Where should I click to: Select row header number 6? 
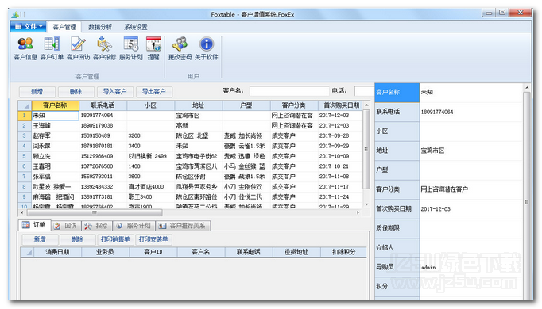[x=25, y=166]
